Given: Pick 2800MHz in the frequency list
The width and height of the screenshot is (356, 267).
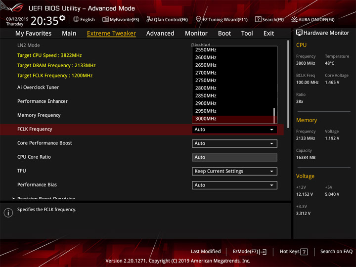Looking at the screenshot, I should pyautogui.click(x=233, y=88).
